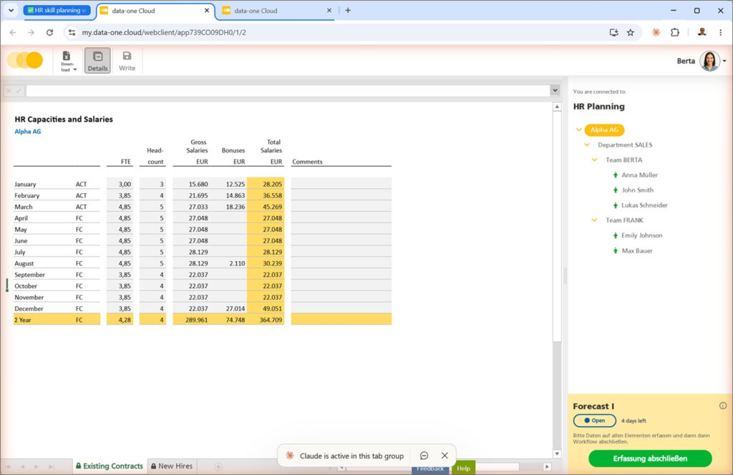Click person icon next to Anna Müller

(x=615, y=175)
